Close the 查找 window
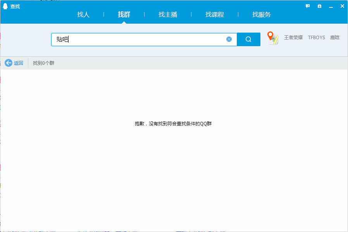348x232 pixels. point(342,6)
